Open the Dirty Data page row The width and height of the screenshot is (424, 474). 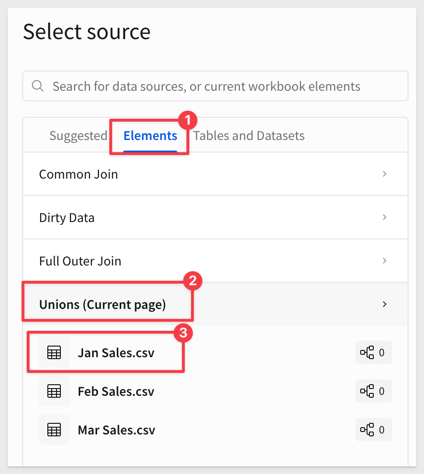click(x=215, y=217)
